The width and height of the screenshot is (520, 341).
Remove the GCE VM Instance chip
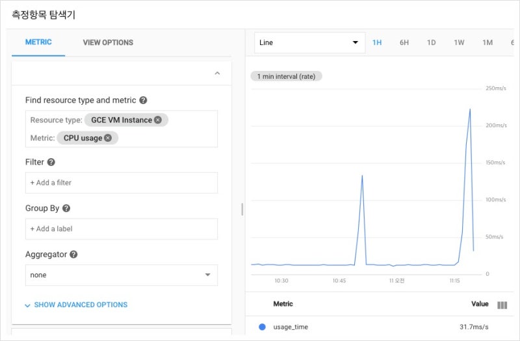point(158,120)
